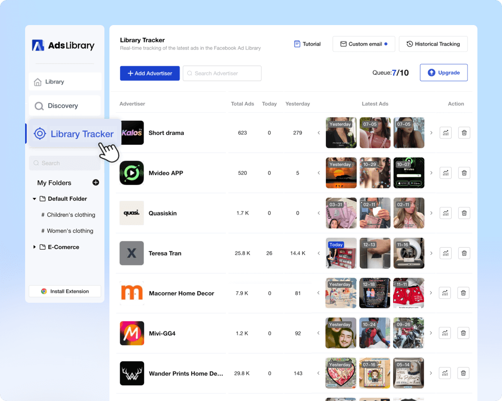Click Wander Prints antler logo
Image resolution: width=502 pixels, height=401 pixels.
point(132,373)
